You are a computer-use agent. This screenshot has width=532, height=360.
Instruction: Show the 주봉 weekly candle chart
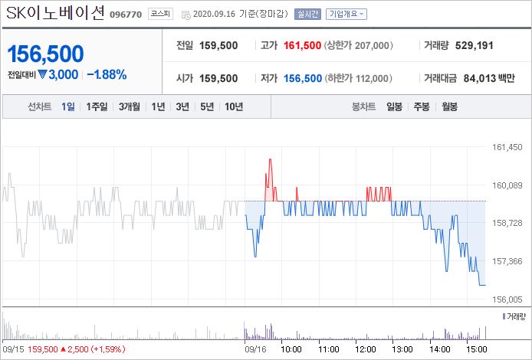click(422, 106)
